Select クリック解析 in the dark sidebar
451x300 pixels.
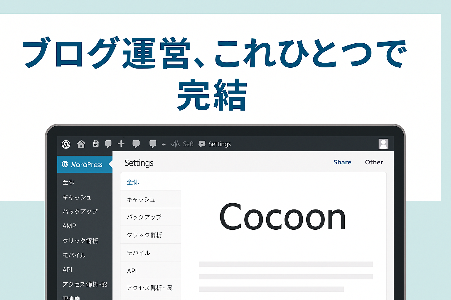click(80, 241)
